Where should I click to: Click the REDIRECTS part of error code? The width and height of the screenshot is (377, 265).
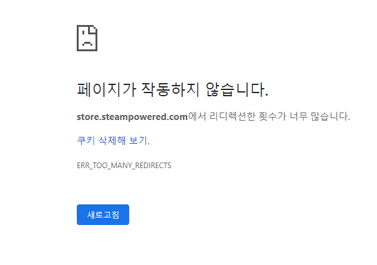[x=153, y=166]
